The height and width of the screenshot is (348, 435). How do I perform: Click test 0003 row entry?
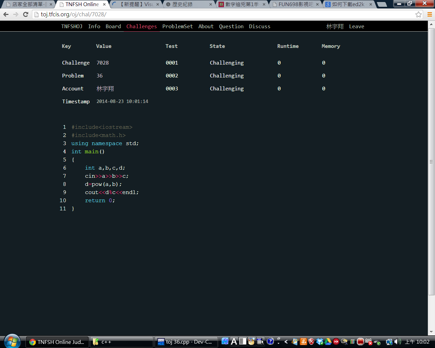pyautogui.click(x=172, y=89)
